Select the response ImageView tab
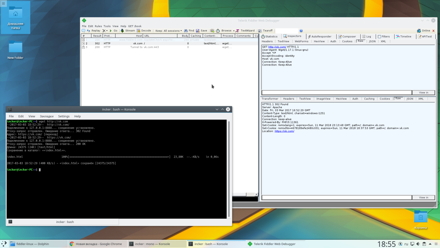 (x=323, y=99)
